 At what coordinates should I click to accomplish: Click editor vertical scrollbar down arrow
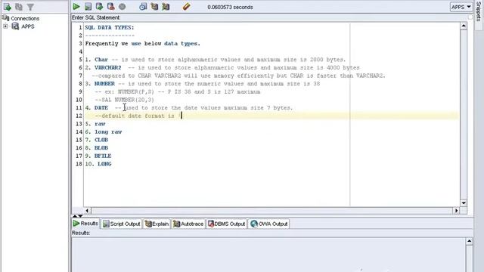coord(464,203)
